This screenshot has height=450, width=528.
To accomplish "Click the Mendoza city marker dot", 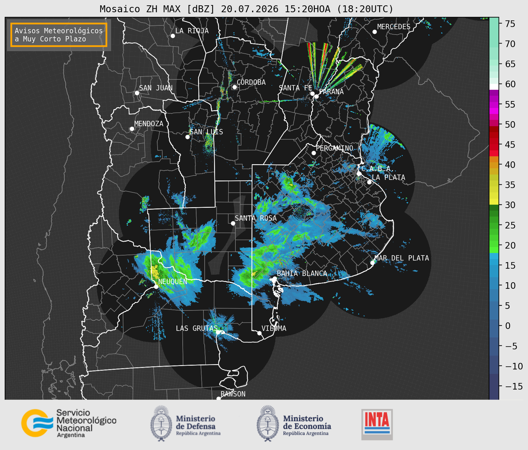I will coord(132,129).
